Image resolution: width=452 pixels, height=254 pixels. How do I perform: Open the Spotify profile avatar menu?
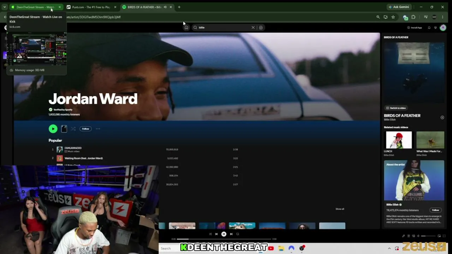[443, 28]
